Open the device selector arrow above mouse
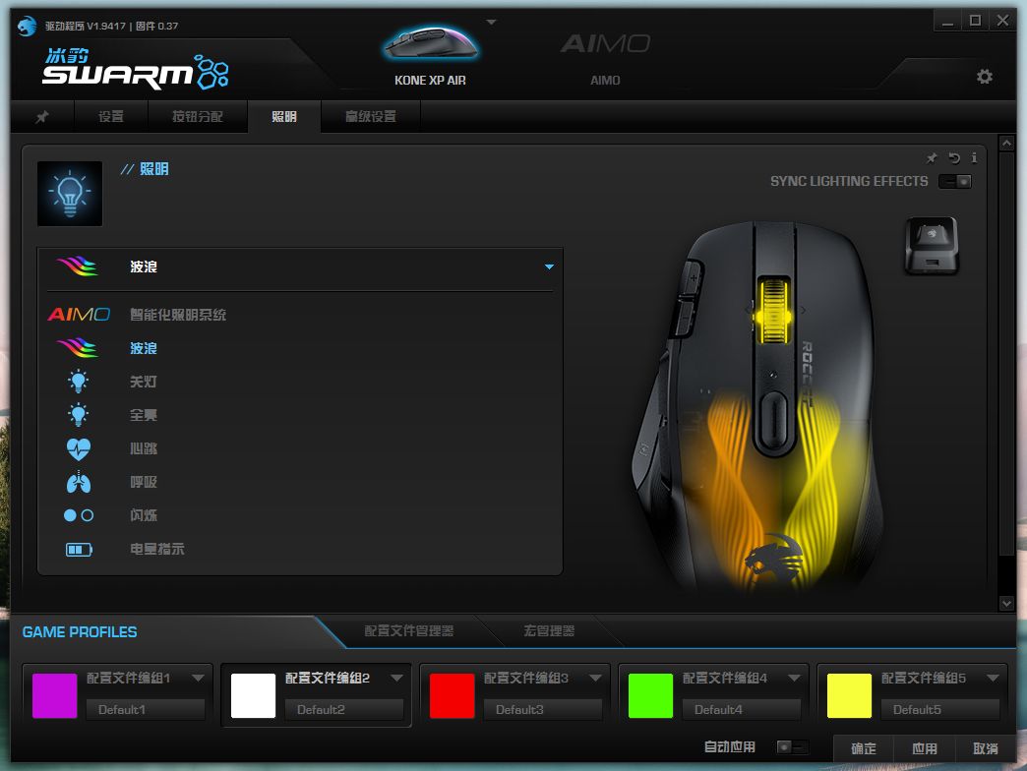This screenshot has height=771, width=1027. [x=491, y=23]
